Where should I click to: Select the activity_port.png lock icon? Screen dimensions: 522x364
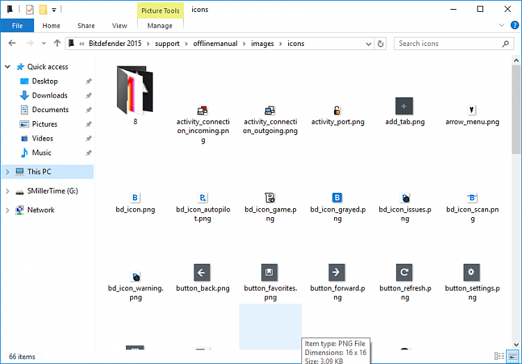337,110
